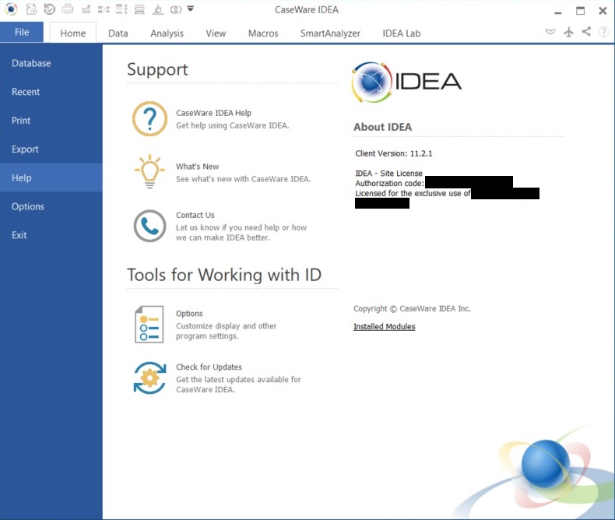Switch to the Home ribbon tab
This screenshot has width=615, height=520.
73,33
